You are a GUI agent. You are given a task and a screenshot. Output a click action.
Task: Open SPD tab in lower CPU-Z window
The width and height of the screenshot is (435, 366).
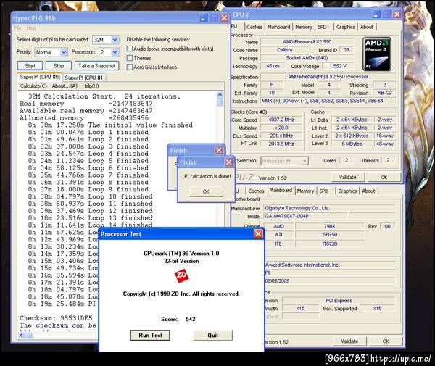tap(324, 191)
